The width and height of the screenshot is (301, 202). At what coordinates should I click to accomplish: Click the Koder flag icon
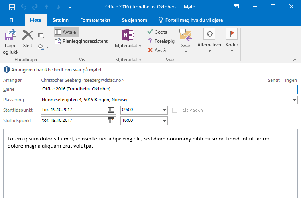point(232,35)
